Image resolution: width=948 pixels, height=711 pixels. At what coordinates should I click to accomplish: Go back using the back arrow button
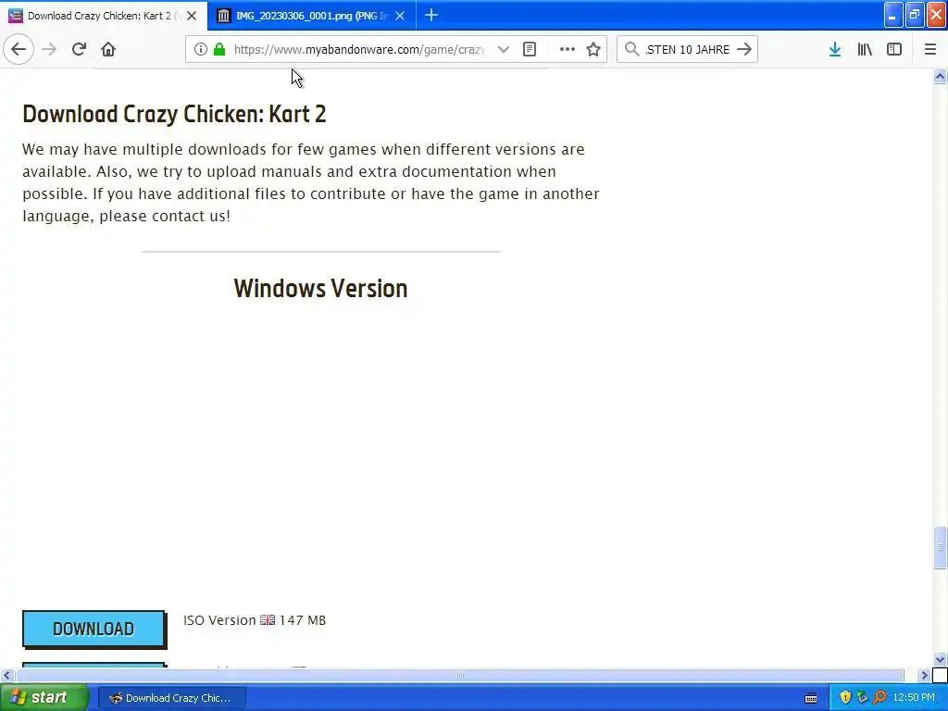tap(19, 49)
